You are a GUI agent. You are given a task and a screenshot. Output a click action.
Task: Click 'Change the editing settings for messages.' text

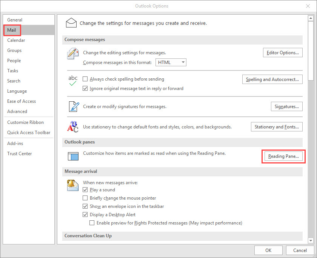[125, 53]
